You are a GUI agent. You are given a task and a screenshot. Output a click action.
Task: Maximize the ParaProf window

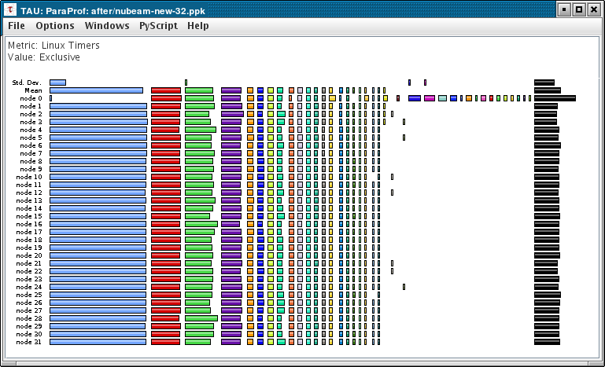click(x=579, y=9)
